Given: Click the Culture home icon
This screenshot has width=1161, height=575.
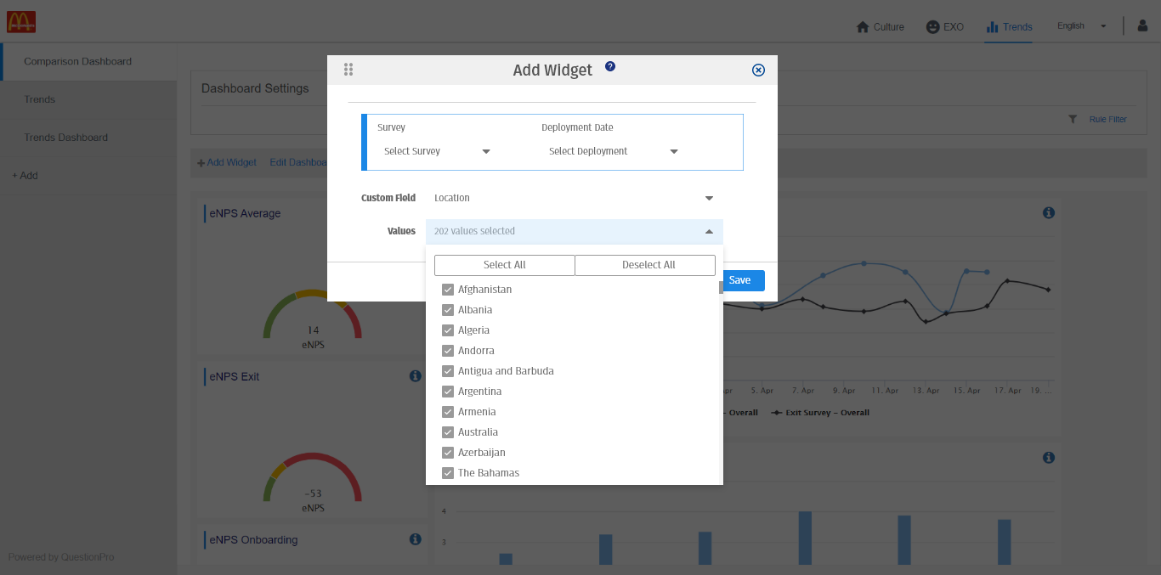Looking at the screenshot, I should [x=863, y=27].
